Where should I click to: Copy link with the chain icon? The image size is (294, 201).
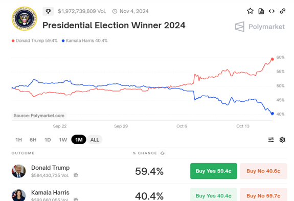(282, 11)
